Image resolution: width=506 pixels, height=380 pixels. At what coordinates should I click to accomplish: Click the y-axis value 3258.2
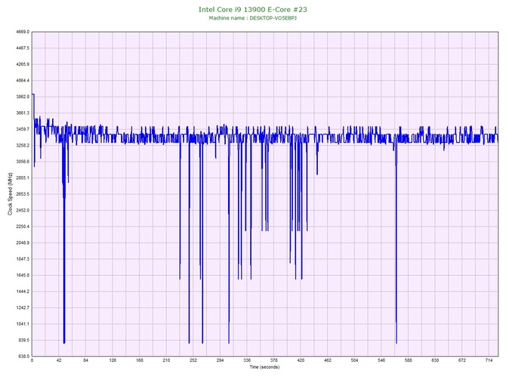23,145
